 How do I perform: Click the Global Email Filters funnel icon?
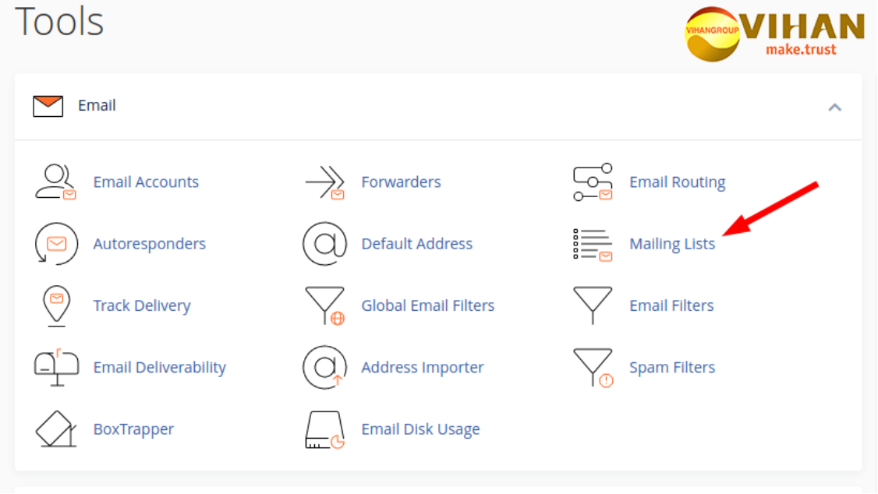[x=324, y=305]
